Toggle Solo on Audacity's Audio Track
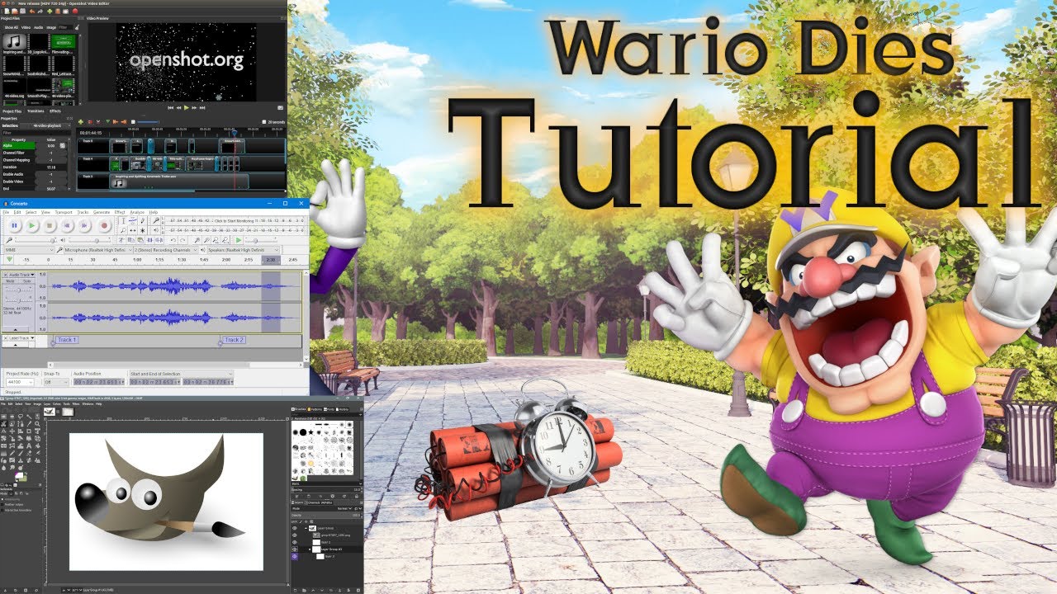The image size is (1057, 594). 26,281
